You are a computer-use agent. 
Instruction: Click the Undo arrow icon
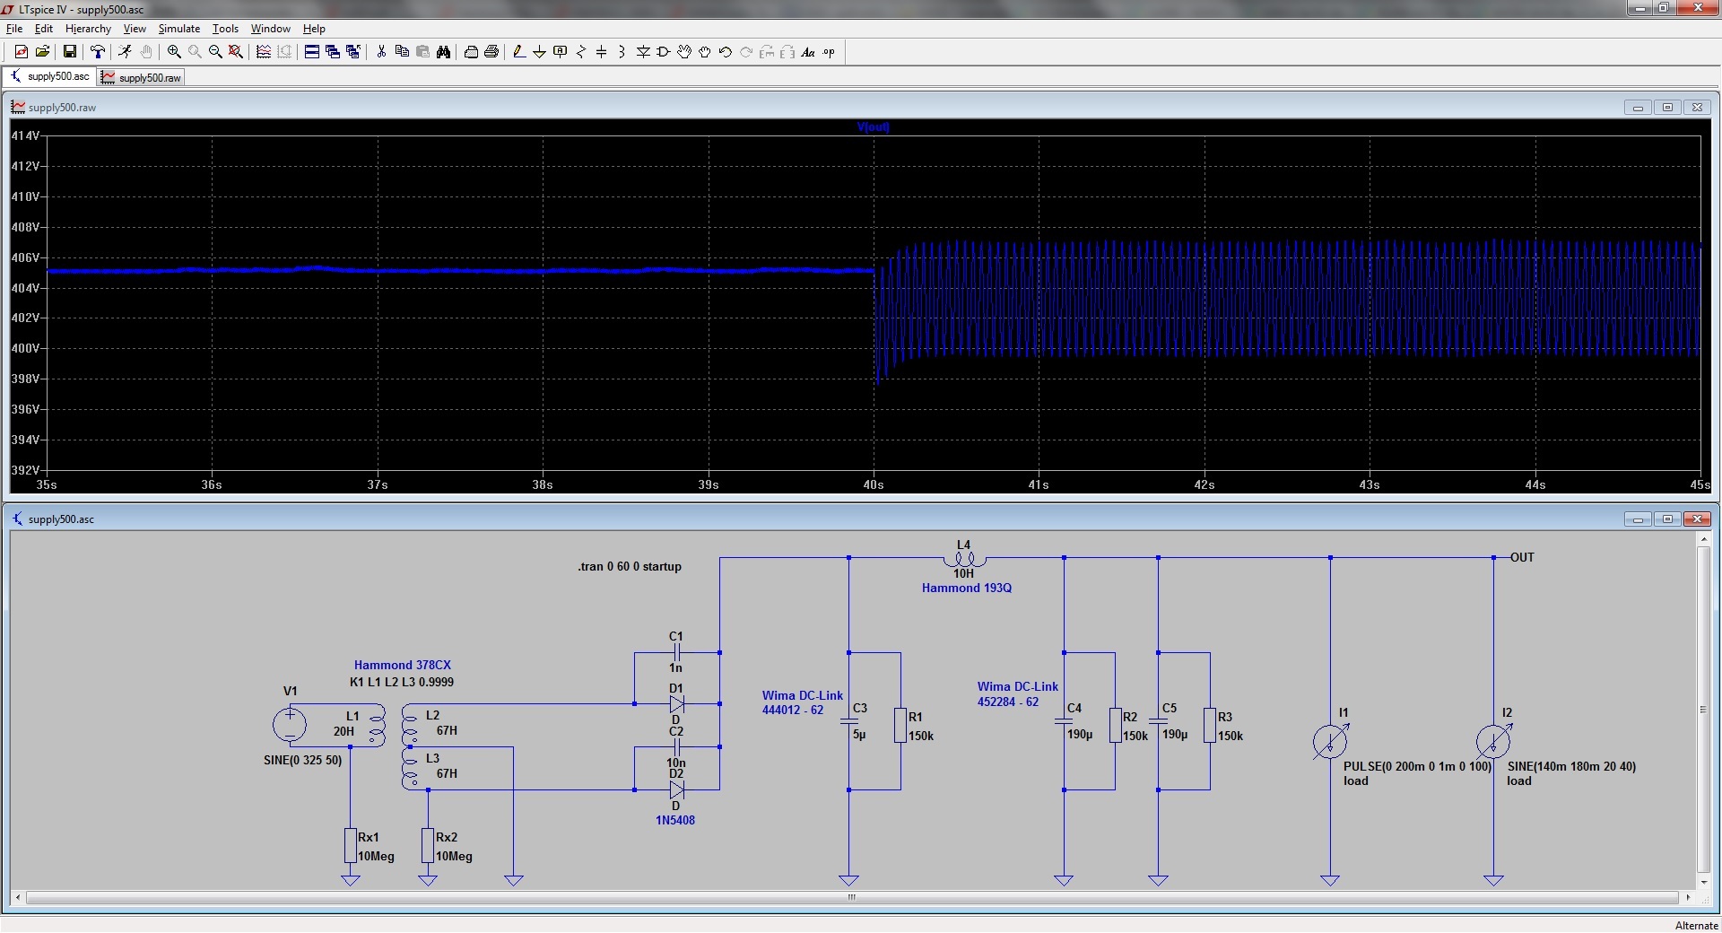click(x=726, y=52)
